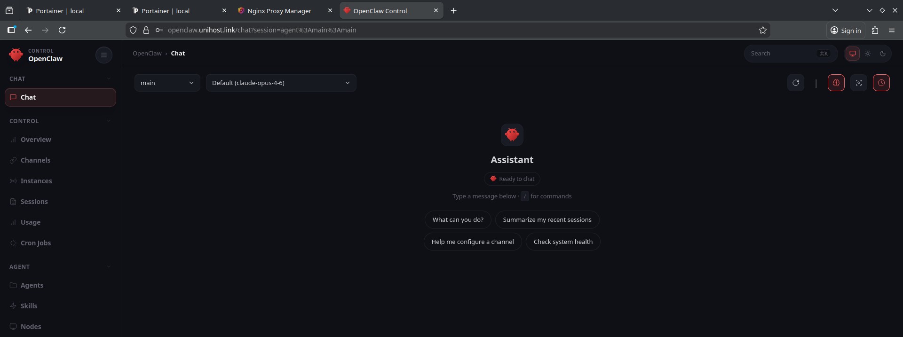Switch to dark theme using moon icon
Viewport: 903px width, 337px height.
(x=883, y=54)
